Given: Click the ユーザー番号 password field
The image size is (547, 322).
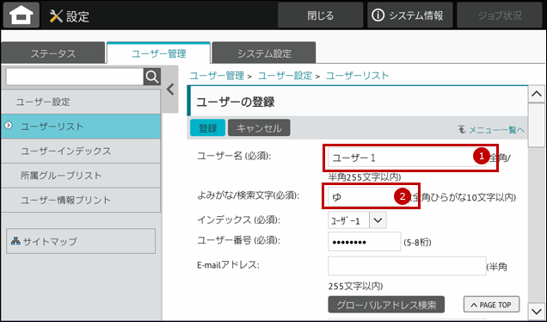Looking at the screenshot, I should click(364, 241).
